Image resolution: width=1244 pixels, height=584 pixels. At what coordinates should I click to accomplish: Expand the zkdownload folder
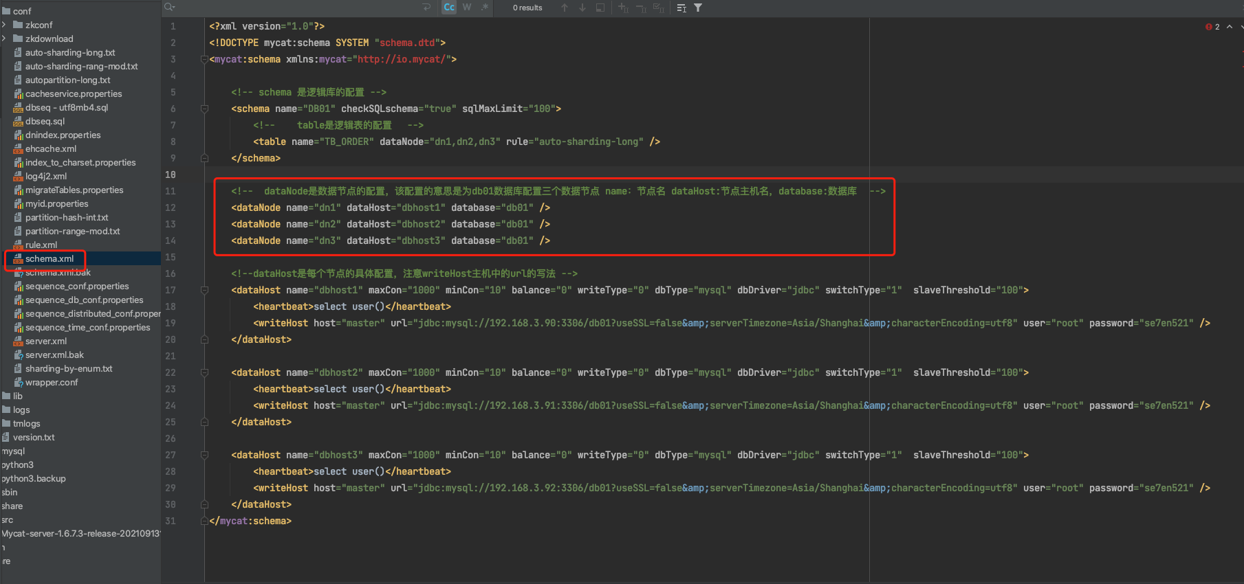[x=4, y=39]
